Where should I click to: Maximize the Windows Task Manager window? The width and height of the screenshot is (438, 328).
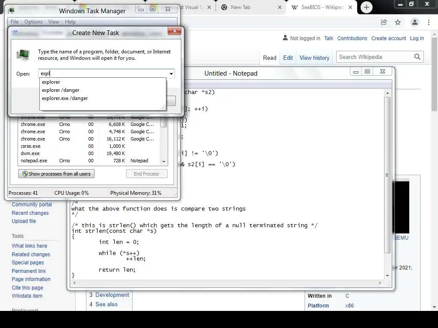(153, 9)
